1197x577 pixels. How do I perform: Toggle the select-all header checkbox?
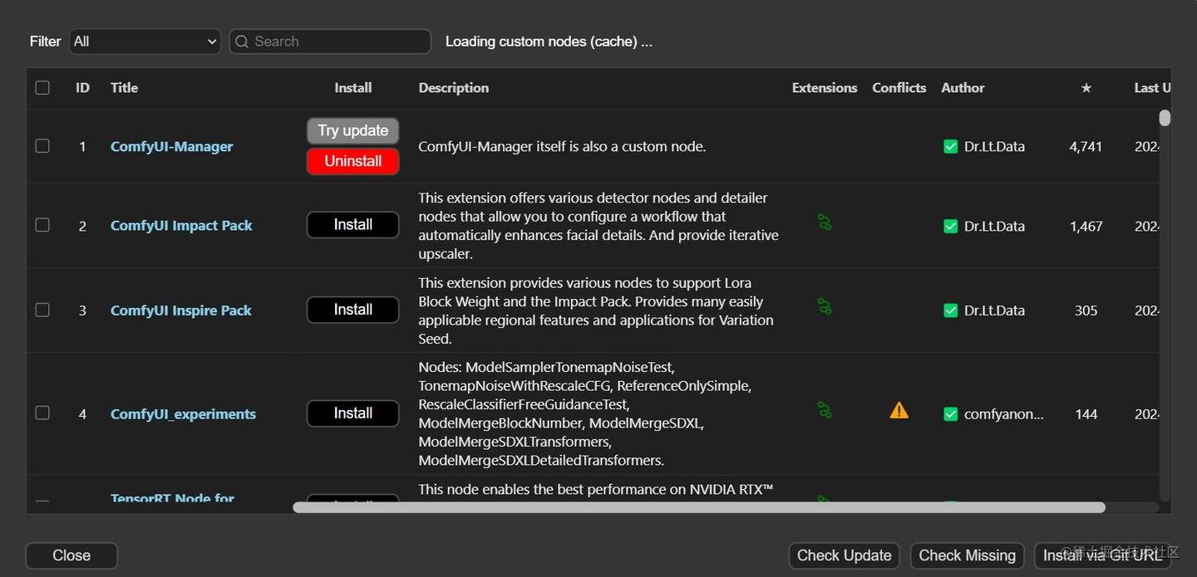click(42, 88)
